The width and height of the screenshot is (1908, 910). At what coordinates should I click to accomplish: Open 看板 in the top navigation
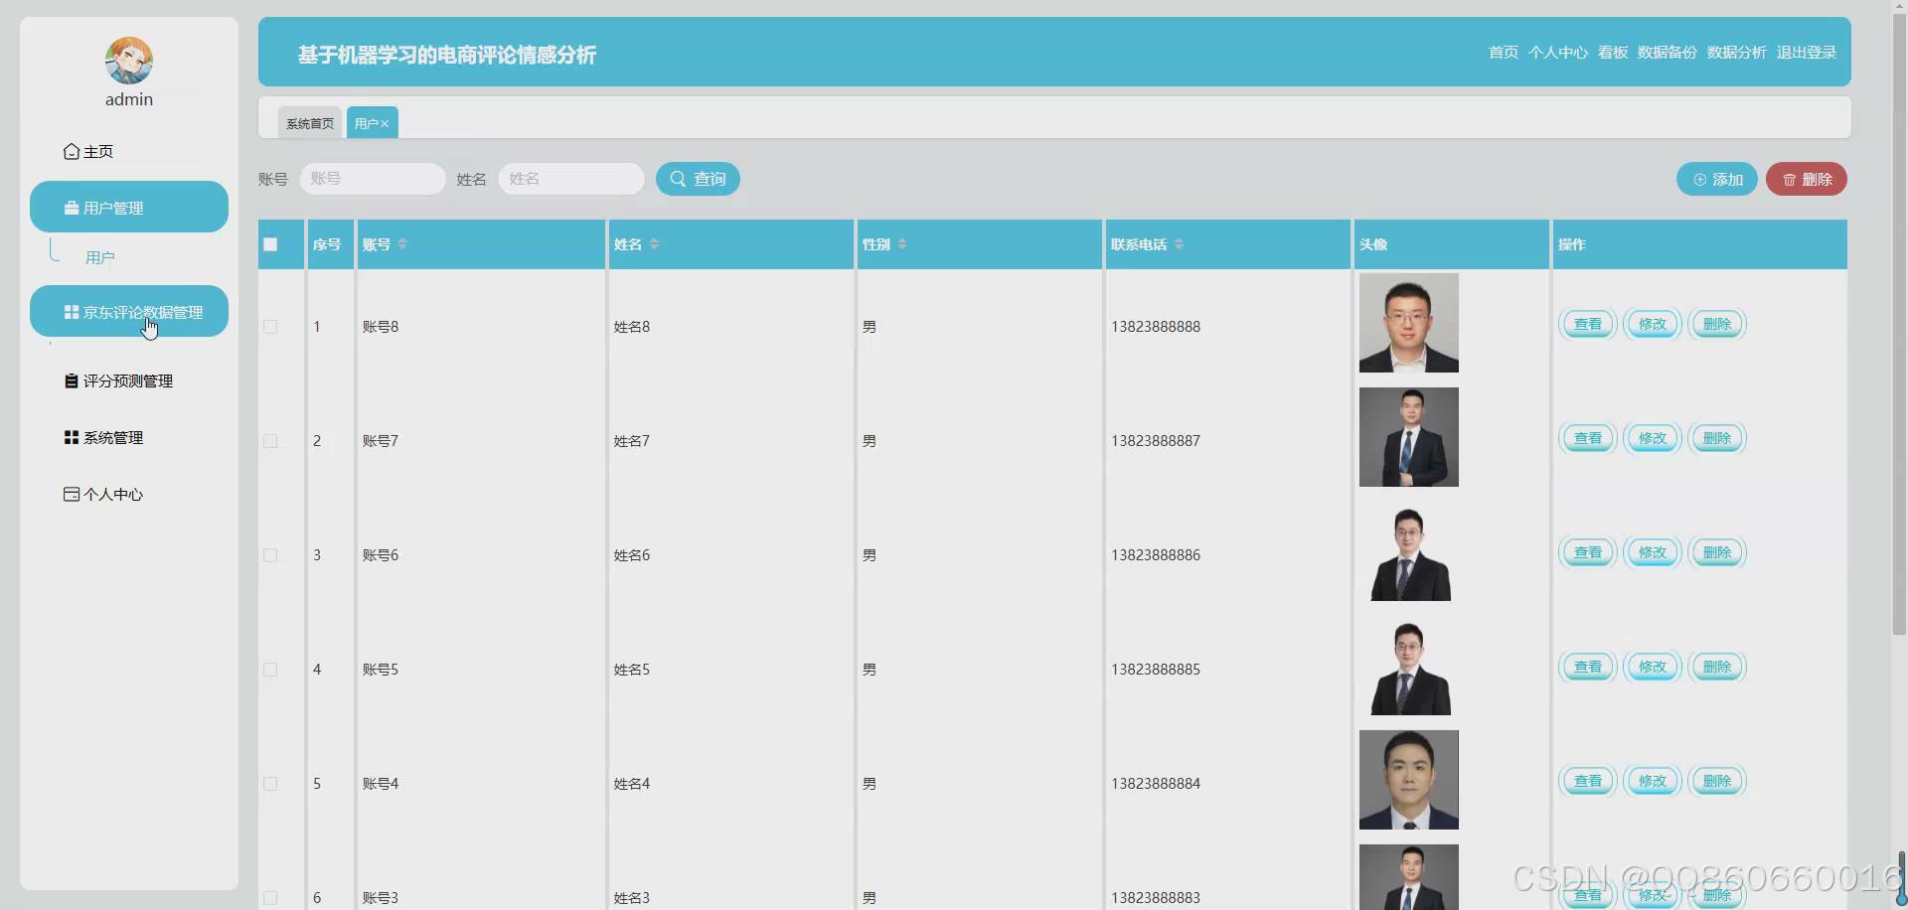[x=1613, y=53]
